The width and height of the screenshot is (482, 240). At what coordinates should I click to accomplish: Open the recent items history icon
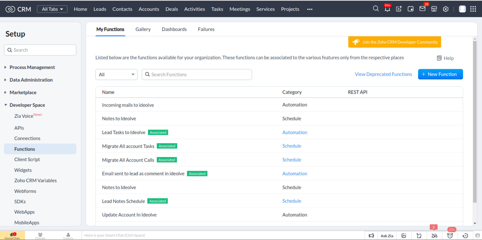tap(465, 236)
